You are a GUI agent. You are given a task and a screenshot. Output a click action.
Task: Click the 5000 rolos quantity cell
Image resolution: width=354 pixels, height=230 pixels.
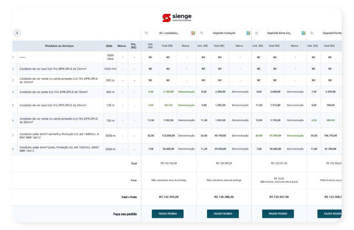(110, 57)
